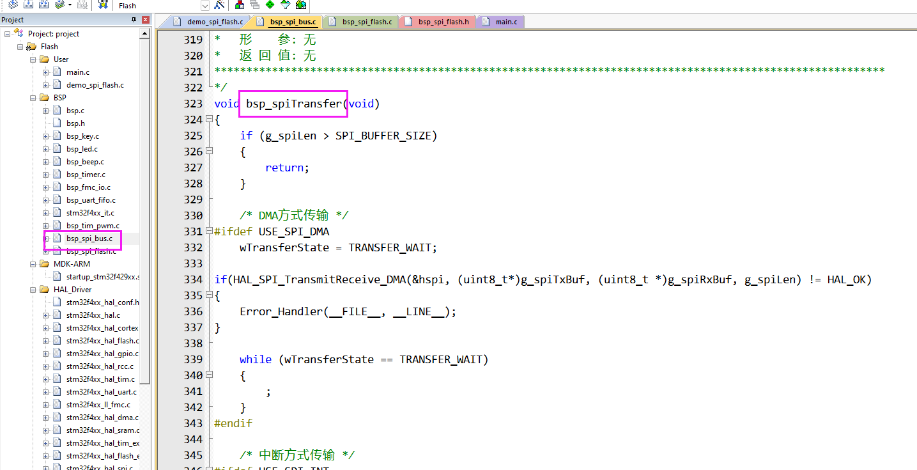Open Manage Run-Time Environment green diamond icon
This screenshot has width=917, height=470.
pos(270,5)
